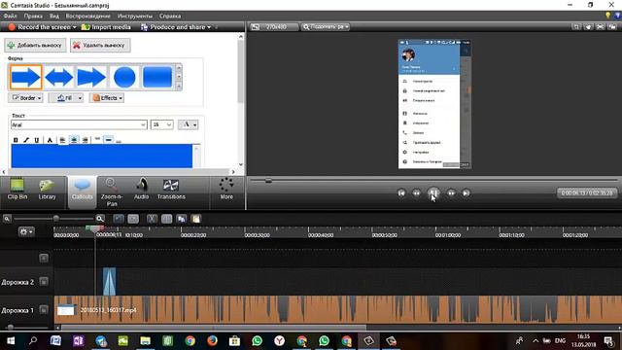The image size is (622, 350).
Task: Step forward in the preview
Action: [451, 193]
